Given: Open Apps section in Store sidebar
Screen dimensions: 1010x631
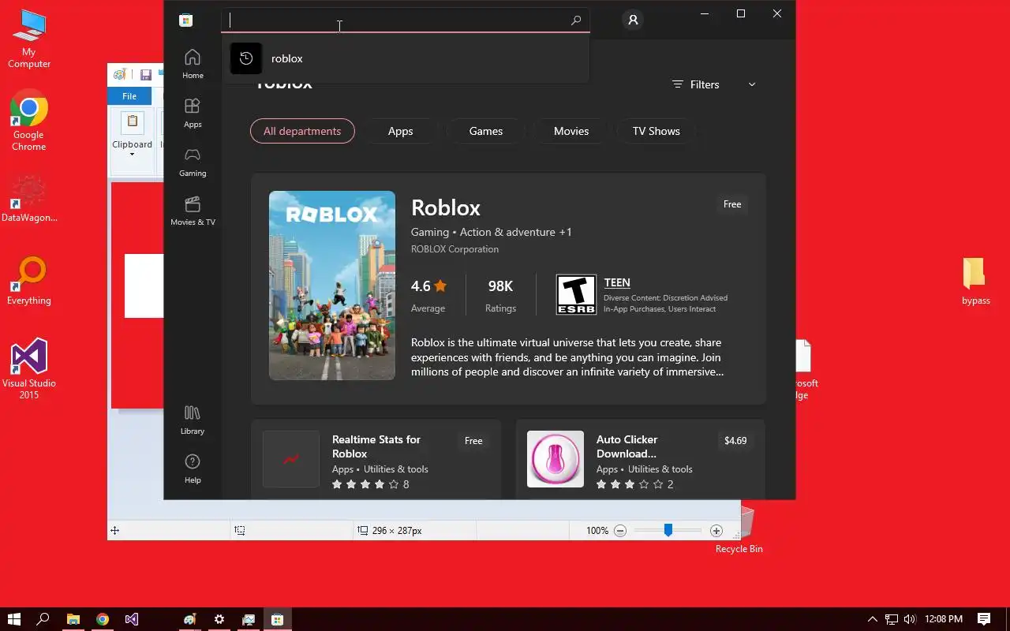Looking at the screenshot, I should (193, 113).
